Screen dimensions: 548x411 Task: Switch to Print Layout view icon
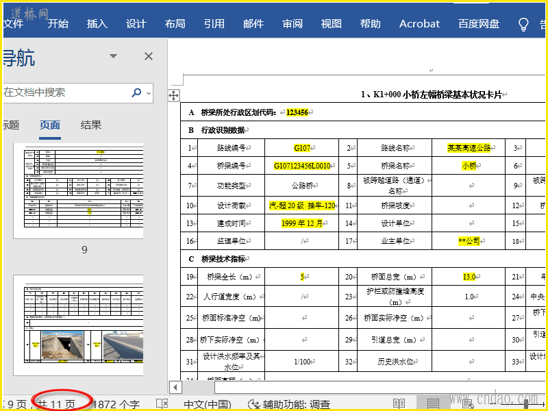[433, 404]
